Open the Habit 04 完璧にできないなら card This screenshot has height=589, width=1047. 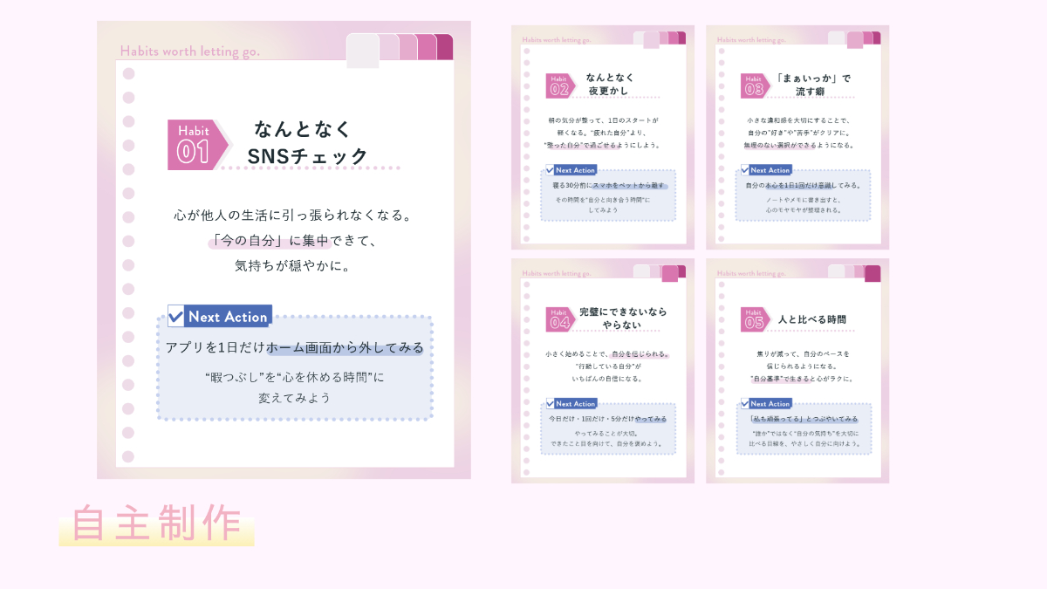coord(603,371)
